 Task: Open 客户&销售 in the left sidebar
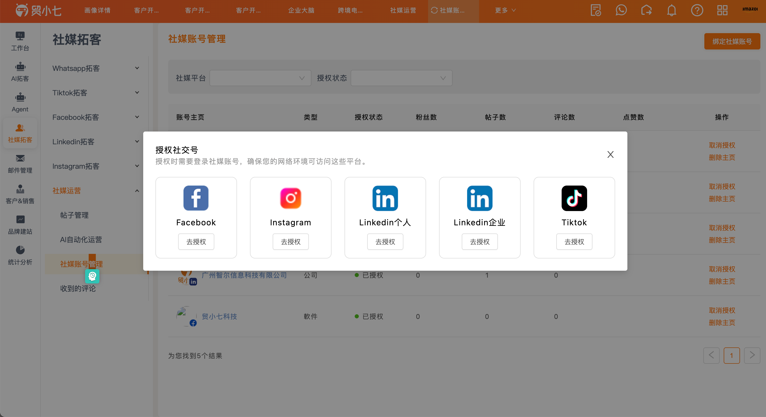[x=20, y=194]
